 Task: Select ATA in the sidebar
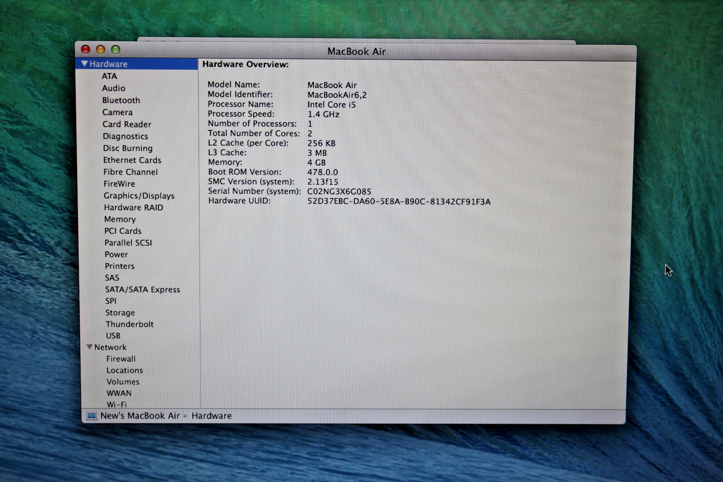point(109,76)
